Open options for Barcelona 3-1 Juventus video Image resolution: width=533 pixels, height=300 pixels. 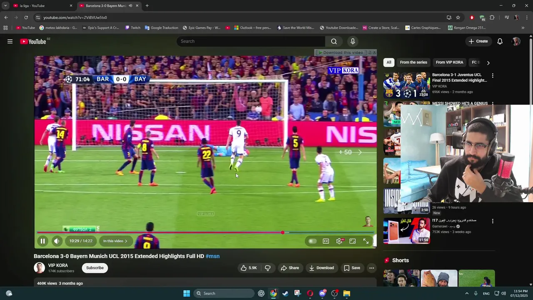493,76
